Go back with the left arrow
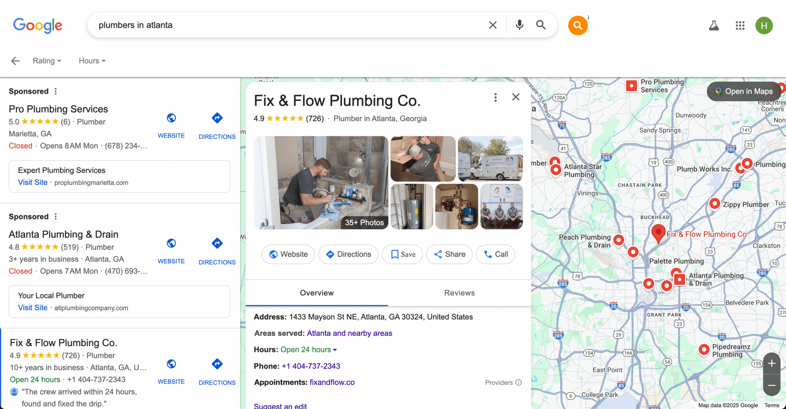The height and width of the screenshot is (409, 786). point(15,61)
